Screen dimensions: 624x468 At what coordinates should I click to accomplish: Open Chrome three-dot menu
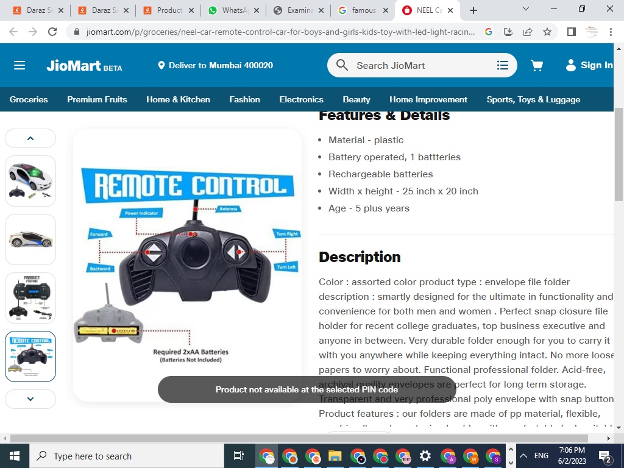click(611, 32)
